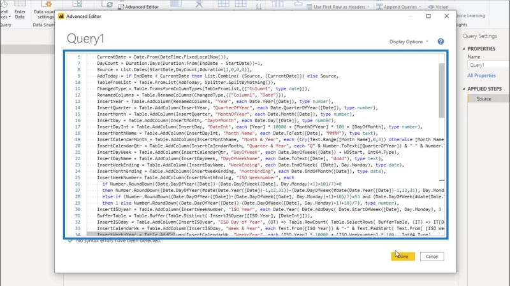The height and width of the screenshot is (286, 510).
Task: Maximize the Advanced Editor window
Action: [428, 16]
